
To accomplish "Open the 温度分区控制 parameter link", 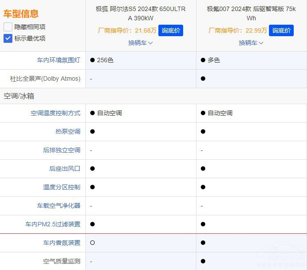I will (61, 187).
